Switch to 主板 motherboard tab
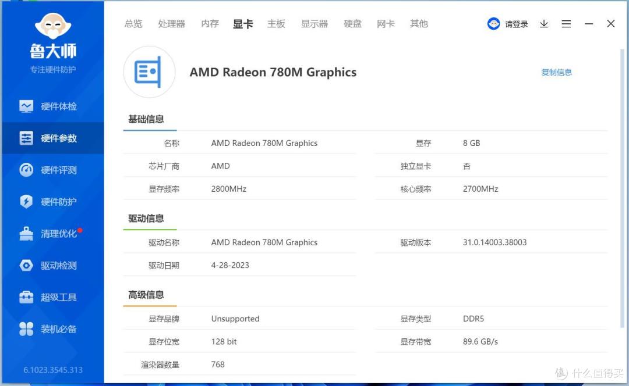The width and height of the screenshot is (629, 386). (277, 24)
